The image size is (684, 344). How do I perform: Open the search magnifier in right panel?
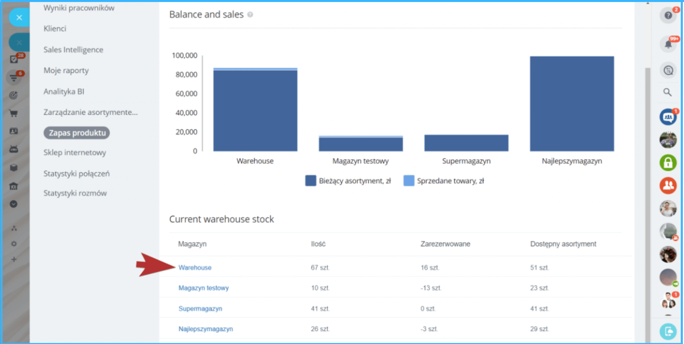coord(667,92)
